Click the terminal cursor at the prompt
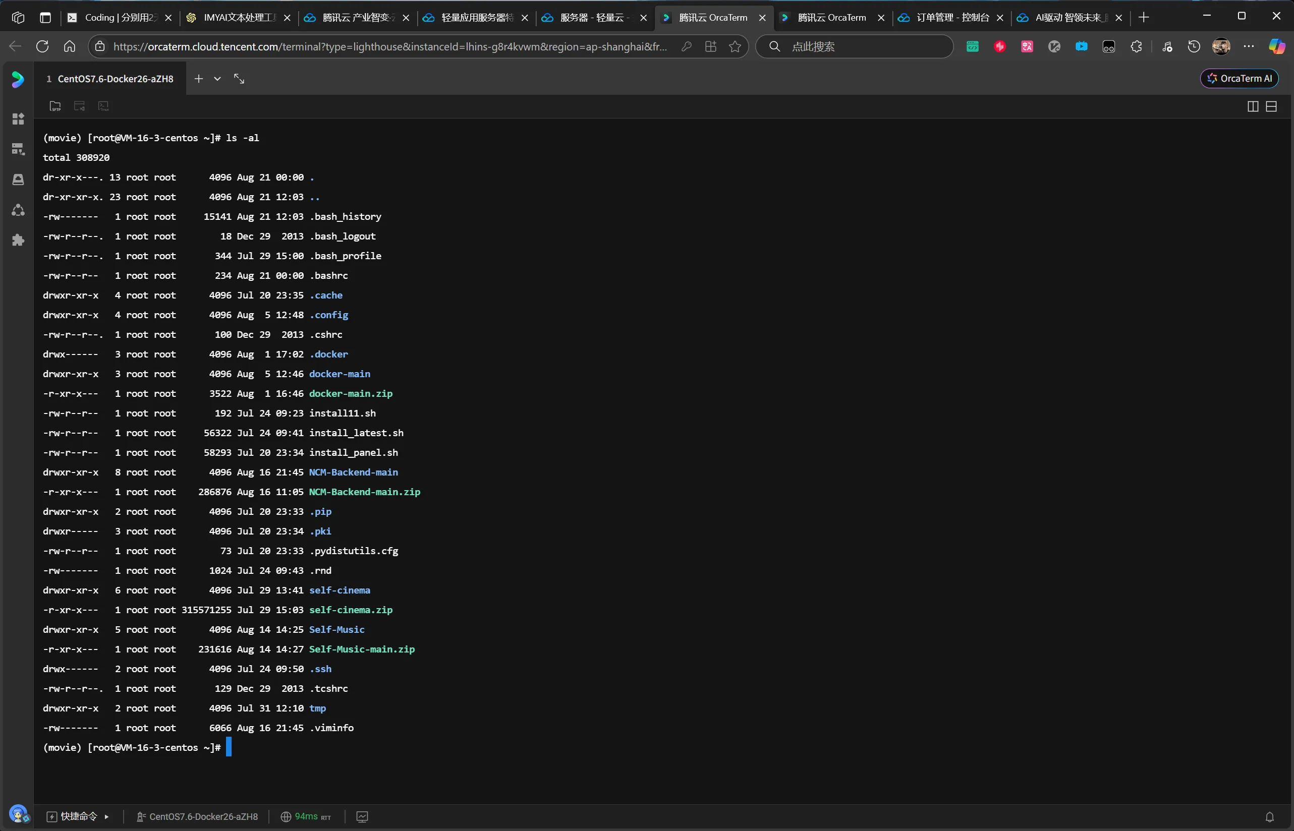The image size is (1294, 831). point(229,747)
